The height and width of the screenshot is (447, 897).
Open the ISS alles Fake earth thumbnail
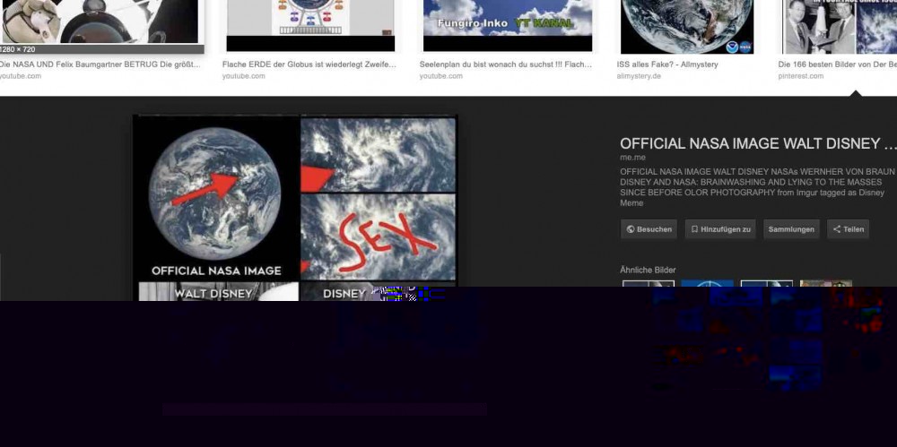click(x=687, y=27)
